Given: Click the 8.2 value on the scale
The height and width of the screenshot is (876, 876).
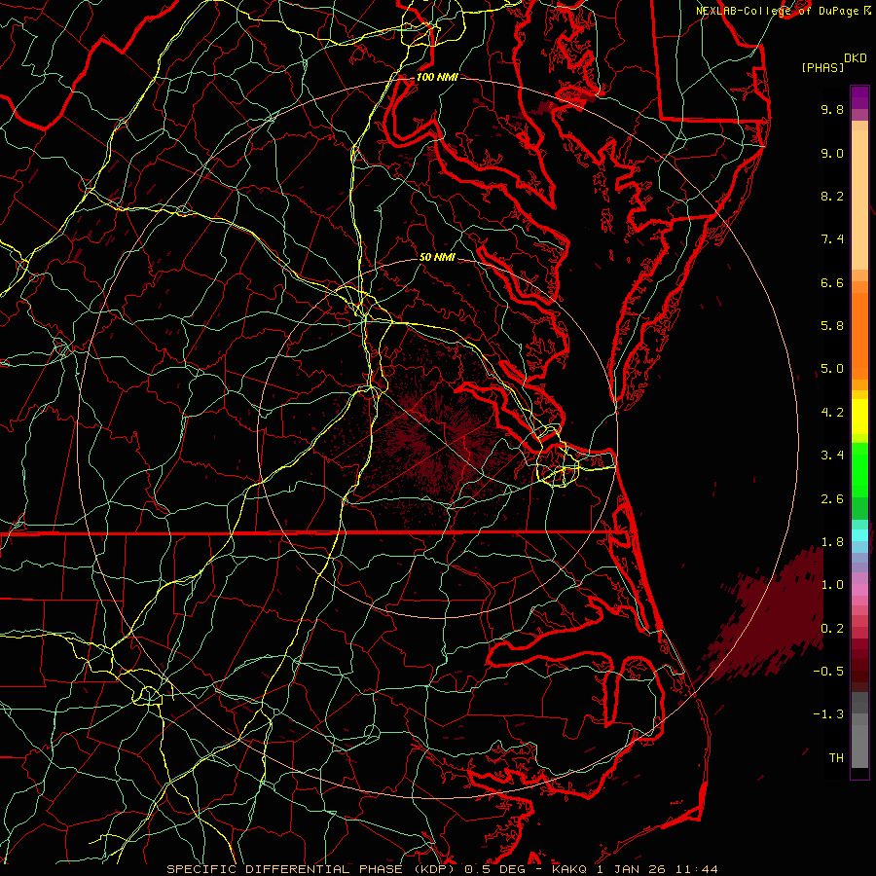Looking at the screenshot, I should coord(832,196).
